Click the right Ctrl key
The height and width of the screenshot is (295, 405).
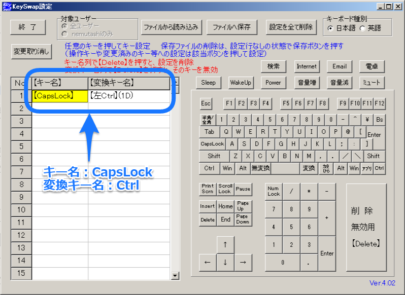point(380,168)
